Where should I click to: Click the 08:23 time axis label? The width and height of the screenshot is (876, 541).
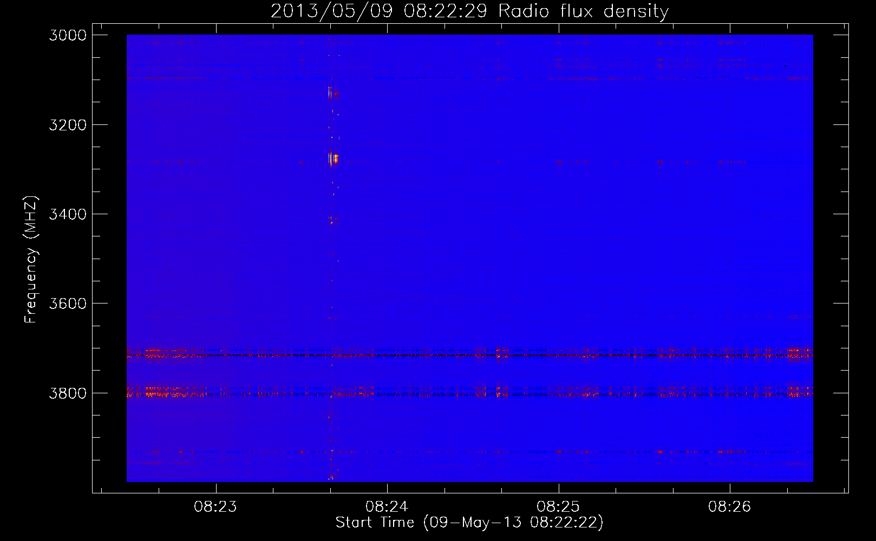[215, 506]
